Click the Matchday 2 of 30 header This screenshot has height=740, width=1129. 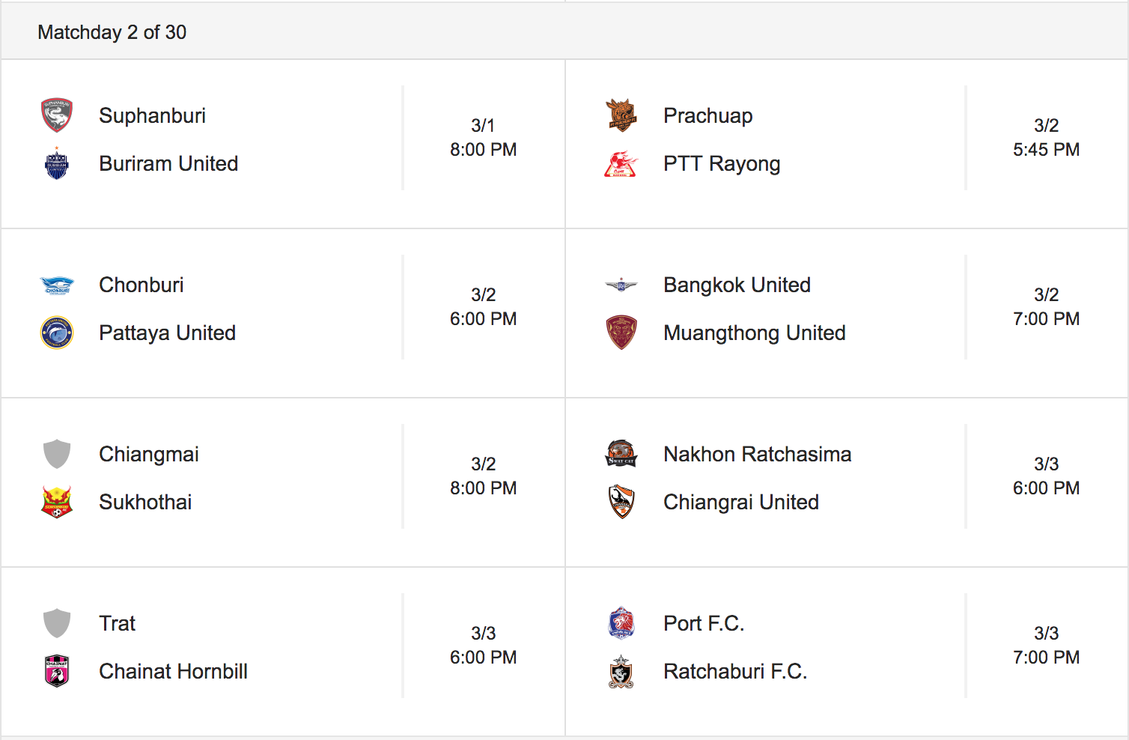pyautogui.click(x=112, y=32)
